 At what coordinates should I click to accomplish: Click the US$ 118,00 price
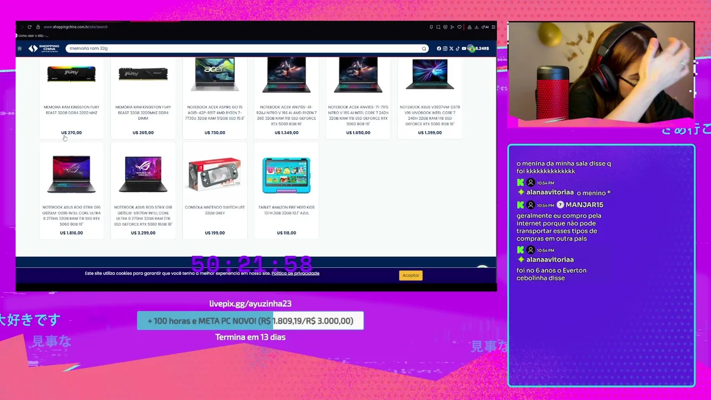pos(287,233)
